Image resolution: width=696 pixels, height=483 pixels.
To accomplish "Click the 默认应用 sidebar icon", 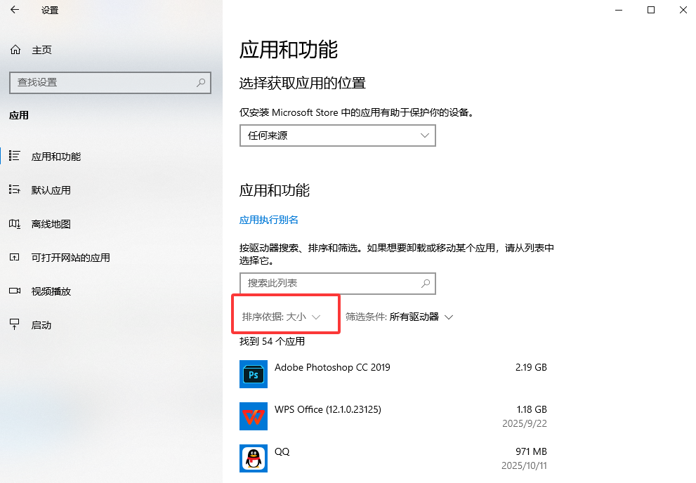I will coord(14,190).
